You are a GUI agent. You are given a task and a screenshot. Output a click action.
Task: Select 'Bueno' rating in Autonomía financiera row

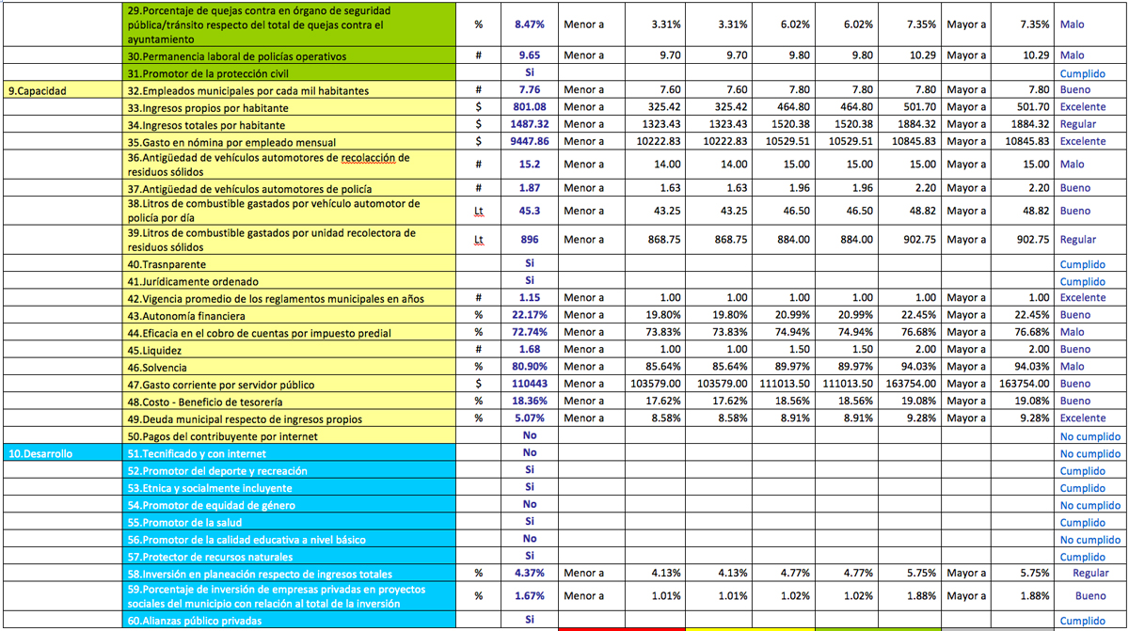[1075, 316]
